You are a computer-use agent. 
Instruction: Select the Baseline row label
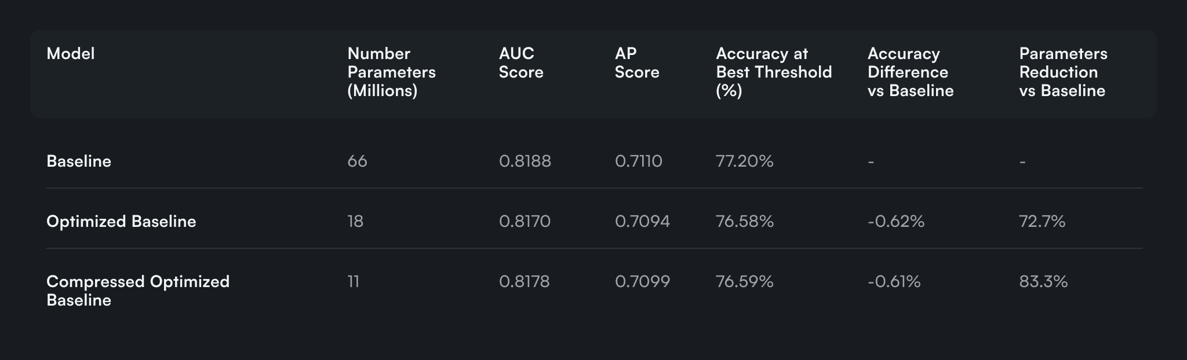click(79, 161)
